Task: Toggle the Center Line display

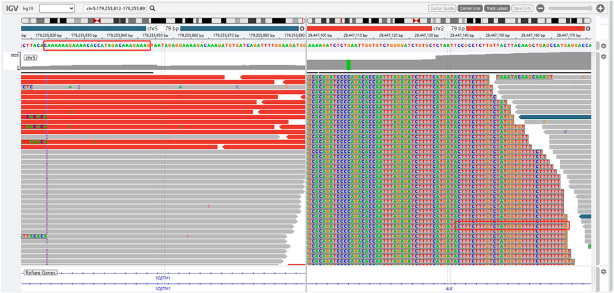Action: coord(470,8)
